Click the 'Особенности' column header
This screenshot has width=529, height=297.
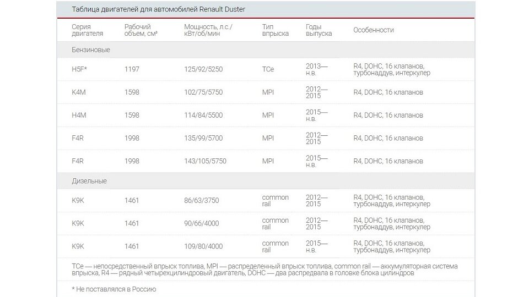374,30
